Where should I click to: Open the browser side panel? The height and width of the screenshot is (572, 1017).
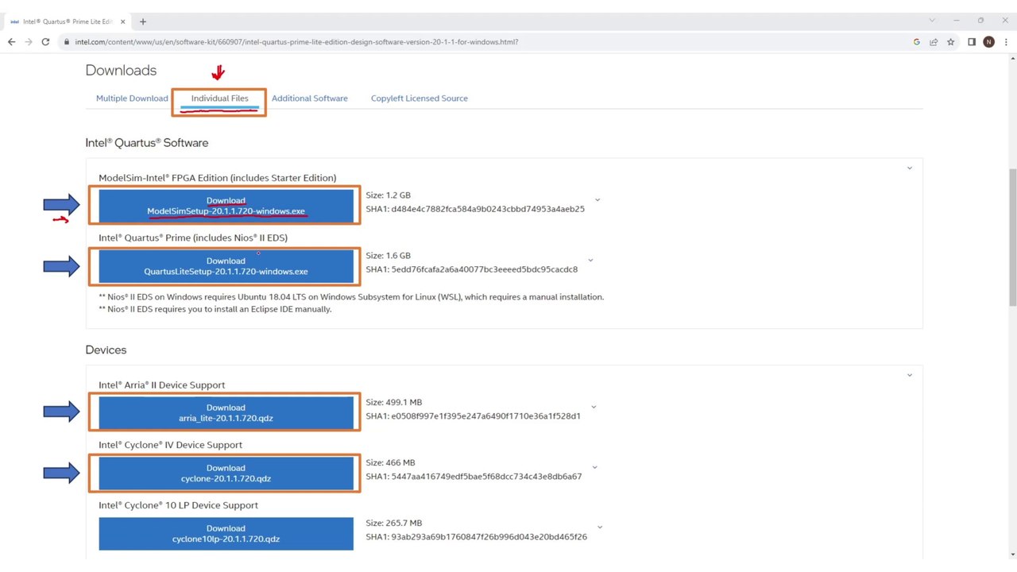(972, 42)
